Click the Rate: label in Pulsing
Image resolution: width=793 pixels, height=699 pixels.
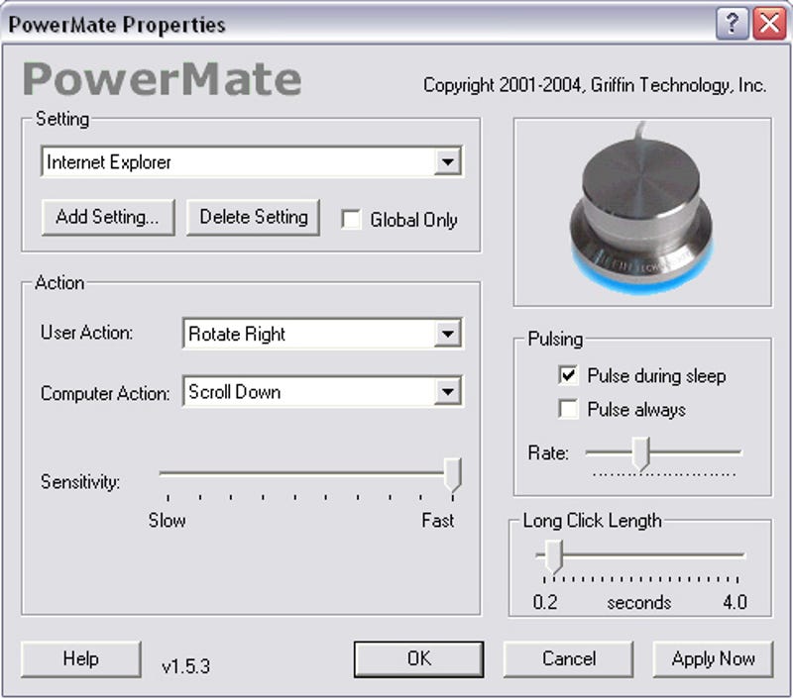pos(548,453)
